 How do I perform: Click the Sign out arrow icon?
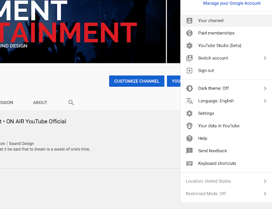[x=189, y=71]
